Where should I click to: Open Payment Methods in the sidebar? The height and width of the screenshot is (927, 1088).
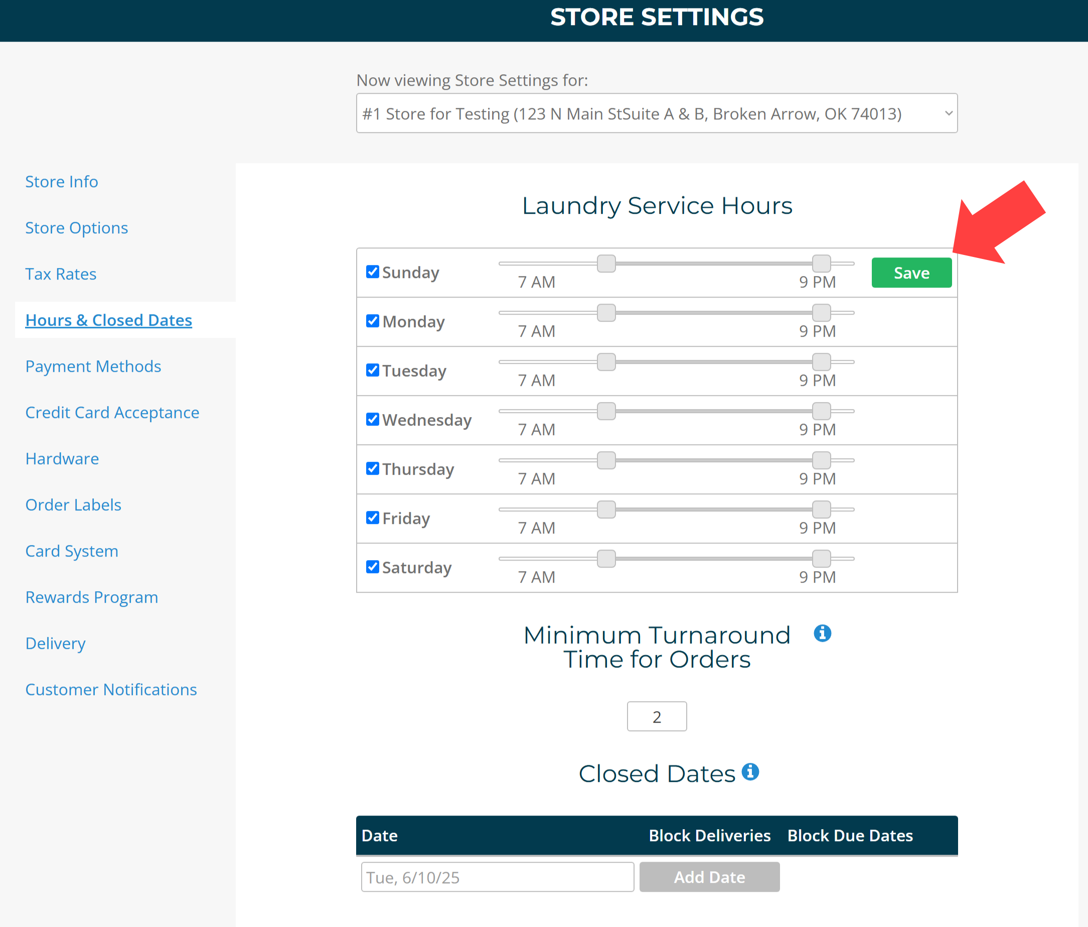(x=93, y=366)
